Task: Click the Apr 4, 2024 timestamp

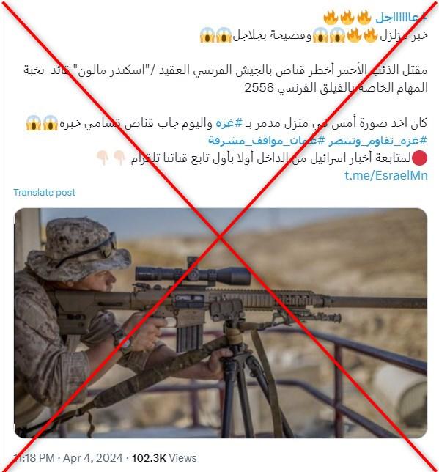Action: click(93, 458)
